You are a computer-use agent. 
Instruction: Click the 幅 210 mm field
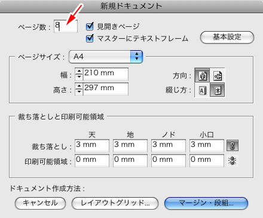(x=106, y=74)
